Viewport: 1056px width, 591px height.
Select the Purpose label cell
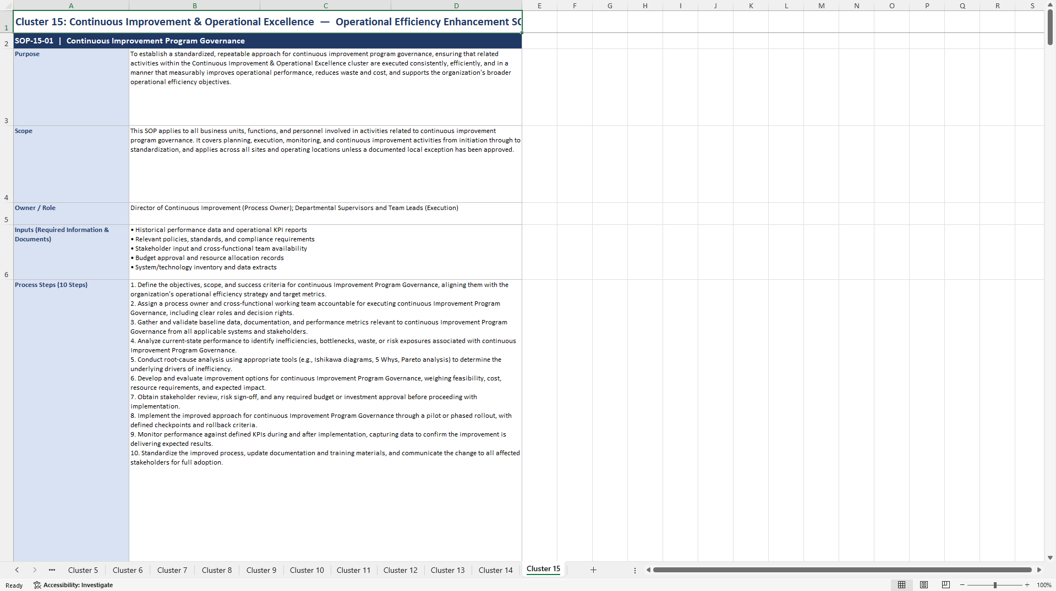(x=71, y=87)
